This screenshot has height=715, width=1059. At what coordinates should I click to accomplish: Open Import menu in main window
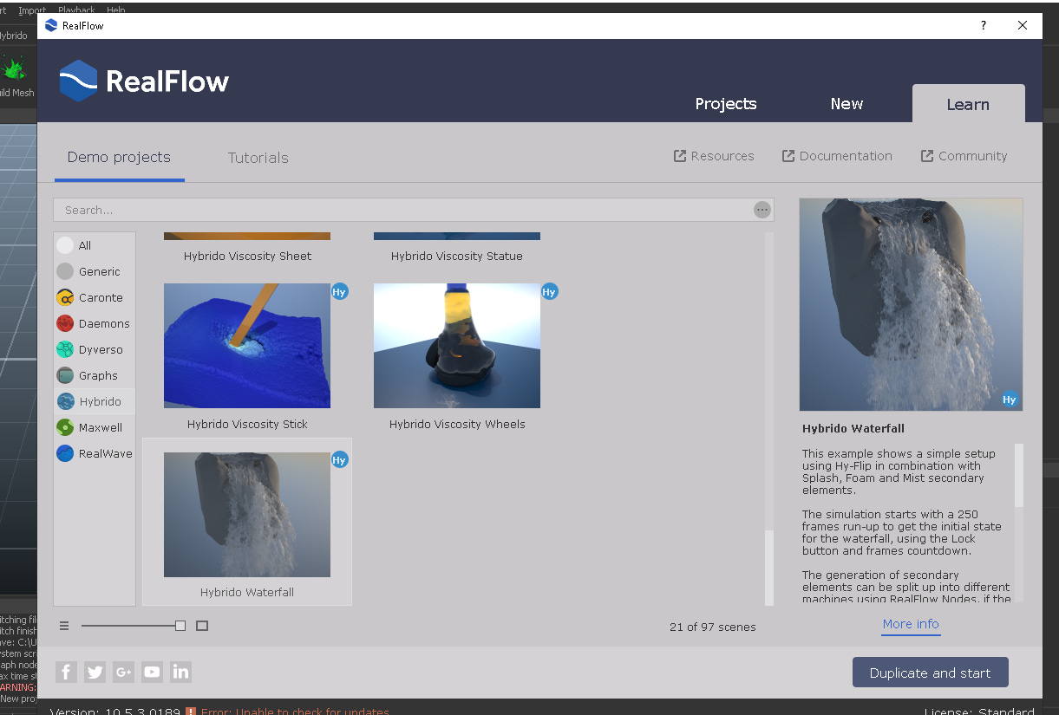[33, 10]
